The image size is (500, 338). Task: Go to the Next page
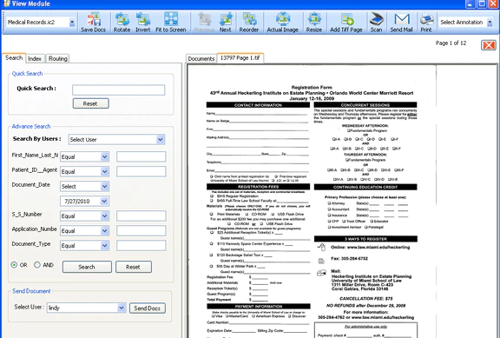point(226,23)
